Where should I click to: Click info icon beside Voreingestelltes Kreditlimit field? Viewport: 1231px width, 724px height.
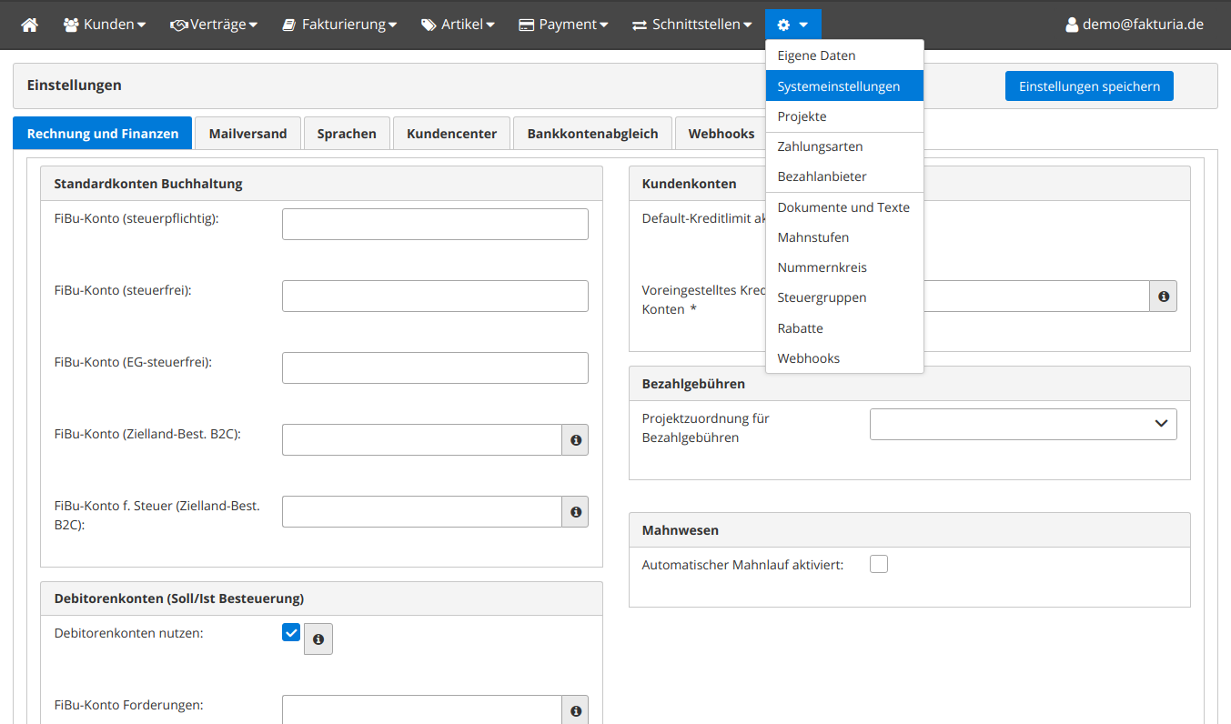1163,297
